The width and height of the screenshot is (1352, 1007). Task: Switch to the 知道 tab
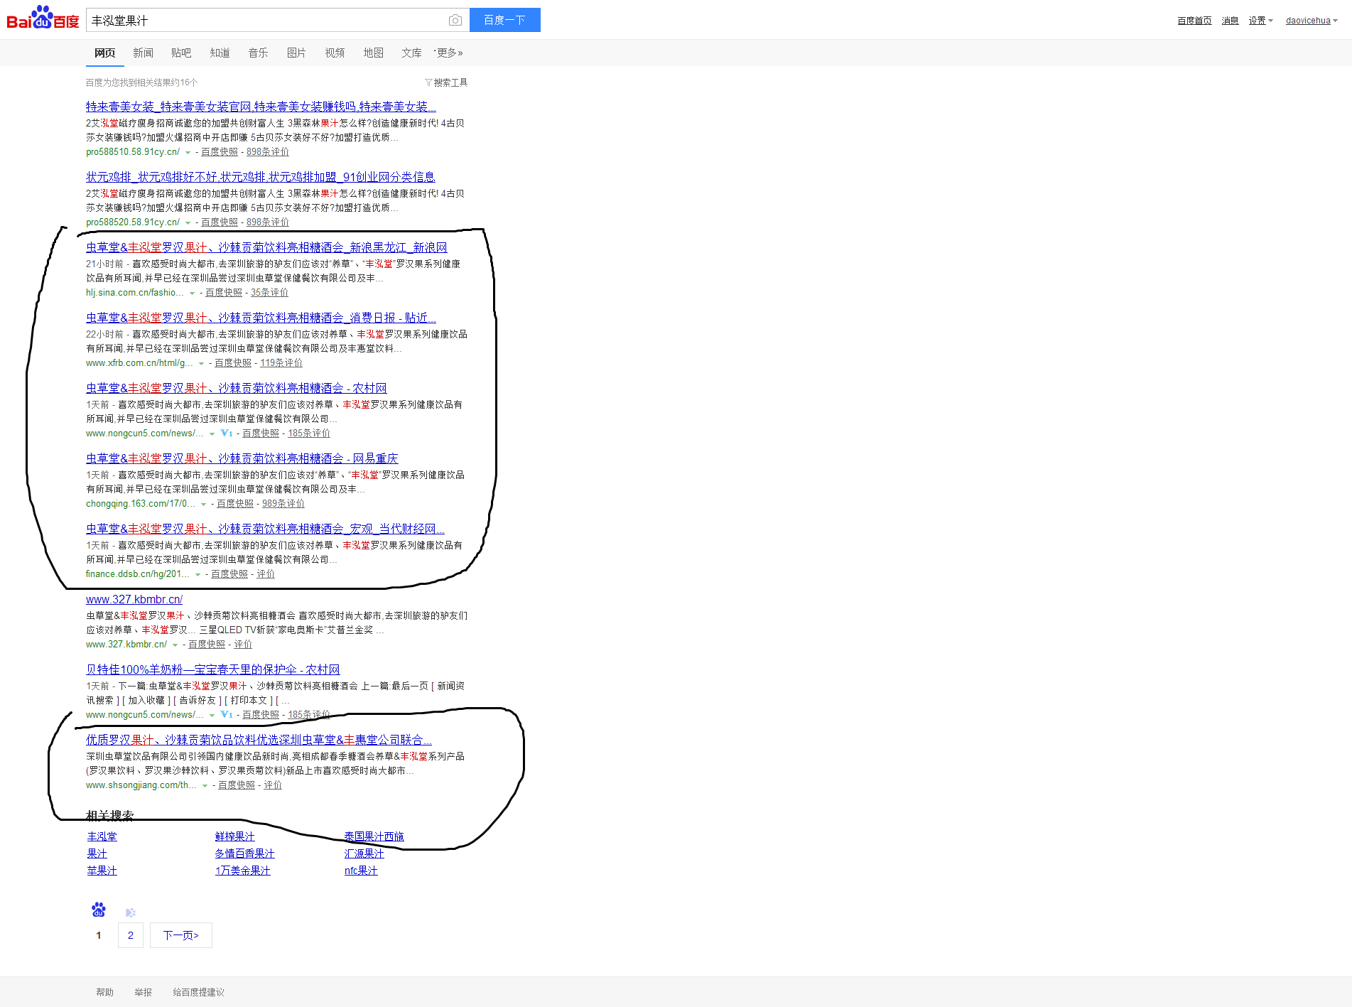(x=220, y=53)
